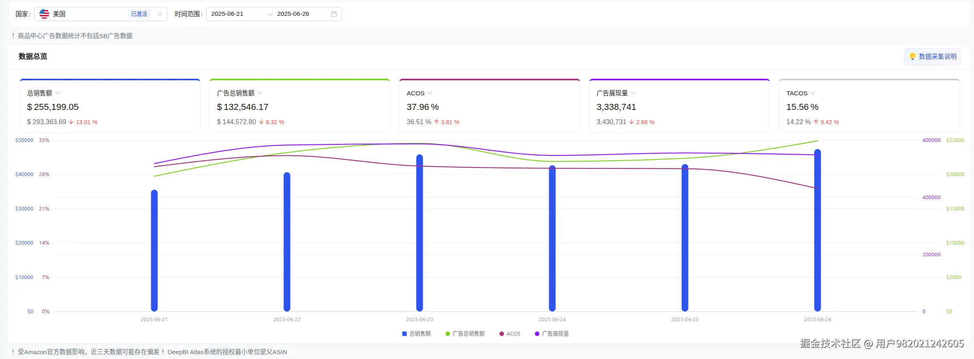The image size is (974, 359).
Task: Click the 9.42 % increase indicator
Action: tap(826, 122)
